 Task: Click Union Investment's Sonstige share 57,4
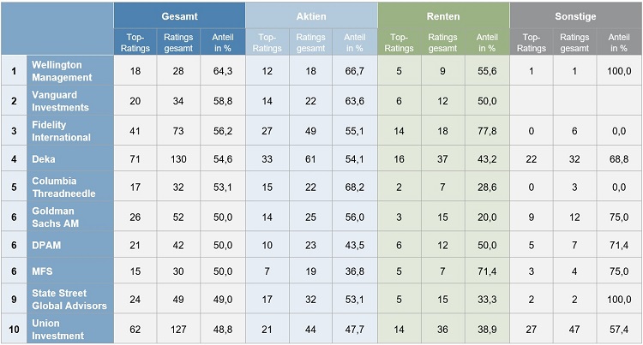(619, 329)
